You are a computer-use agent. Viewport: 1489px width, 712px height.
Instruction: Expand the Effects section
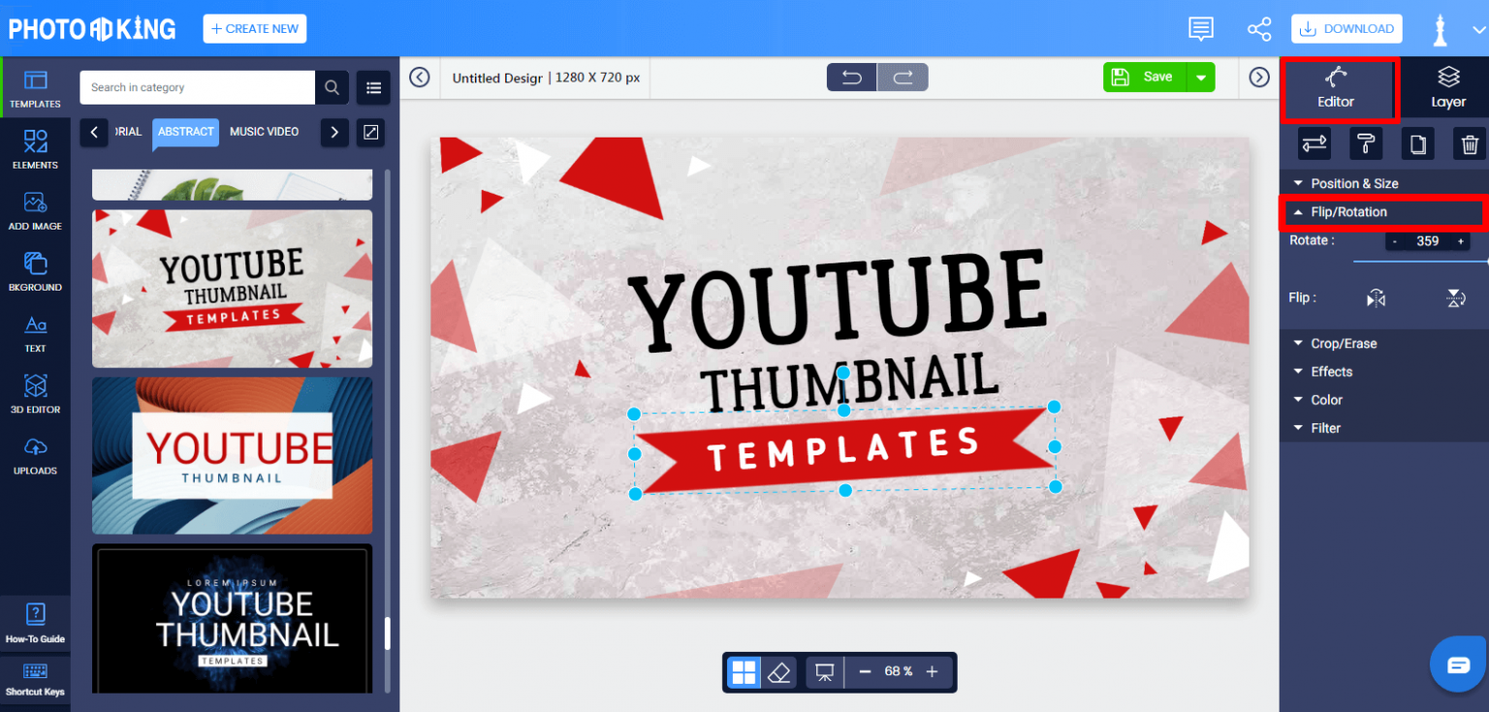coord(1330,371)
